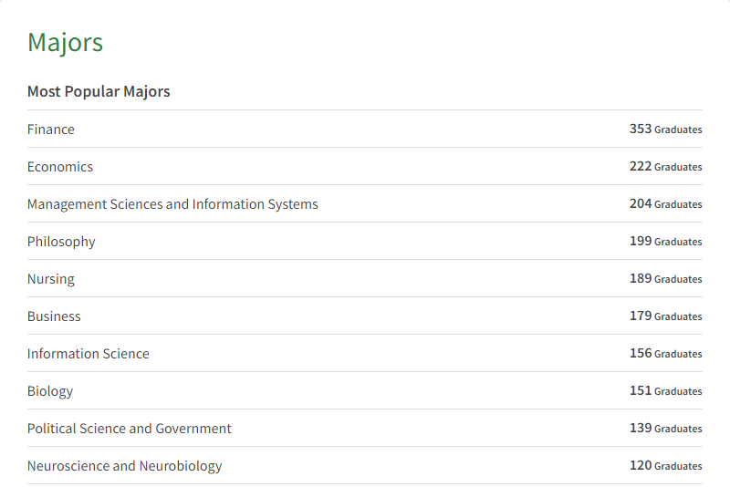Click the green Majors heading
The height and width of the screenshot is (487, 730).
click(65, 42)
